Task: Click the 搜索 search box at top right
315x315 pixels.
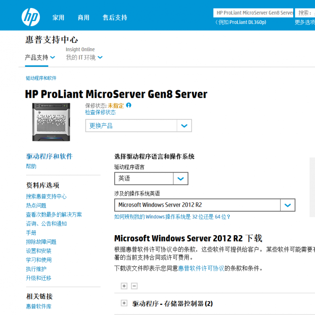Action: click(x=305, y=13)
